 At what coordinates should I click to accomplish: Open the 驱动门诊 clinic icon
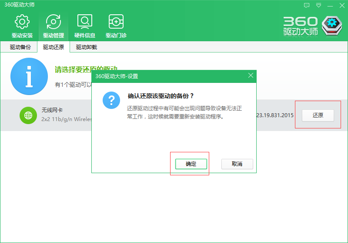(116, 26)
